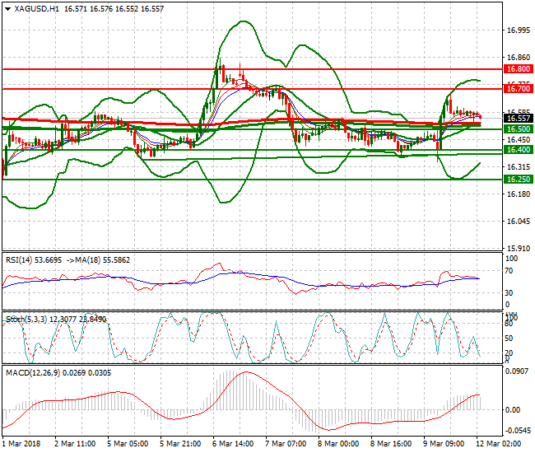This screenshot has height=453, width=535.
Task: Select the red 16.700 price tag
Action: [518, 88]
